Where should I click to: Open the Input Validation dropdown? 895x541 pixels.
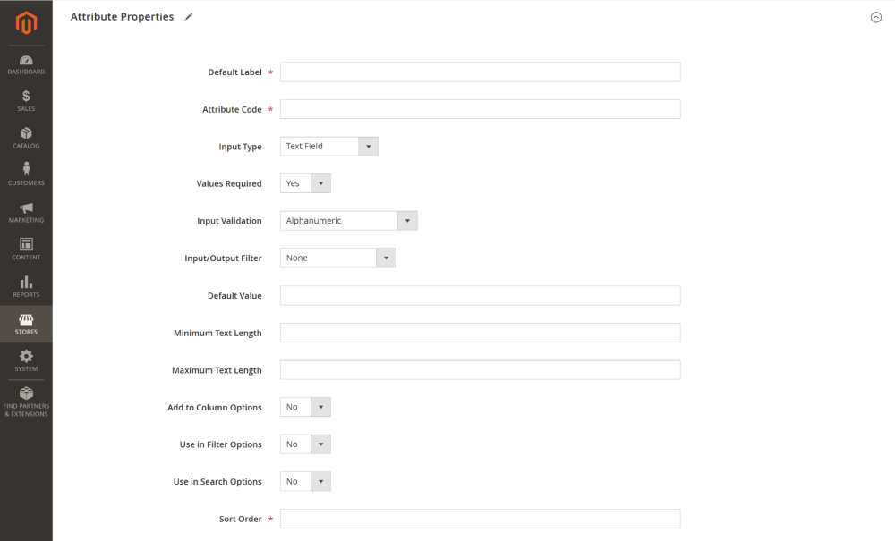(349, 221)
